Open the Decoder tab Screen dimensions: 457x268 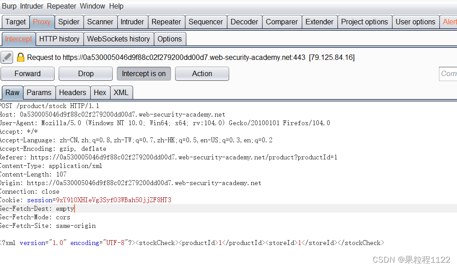pyautogui.click(x=244, y=22)
